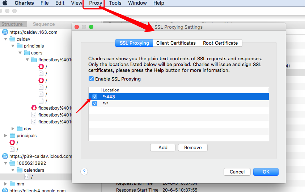
Task: Switch to the Structure tab
Action: 13,24
